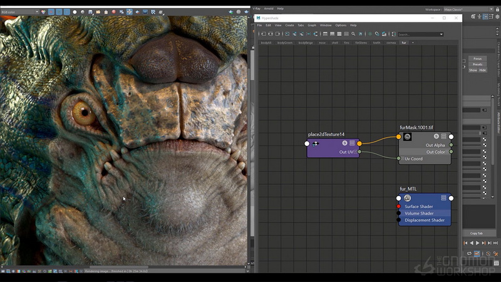
Task: Open Help menu in Maya main menu bar
Action: click(280, 9)
